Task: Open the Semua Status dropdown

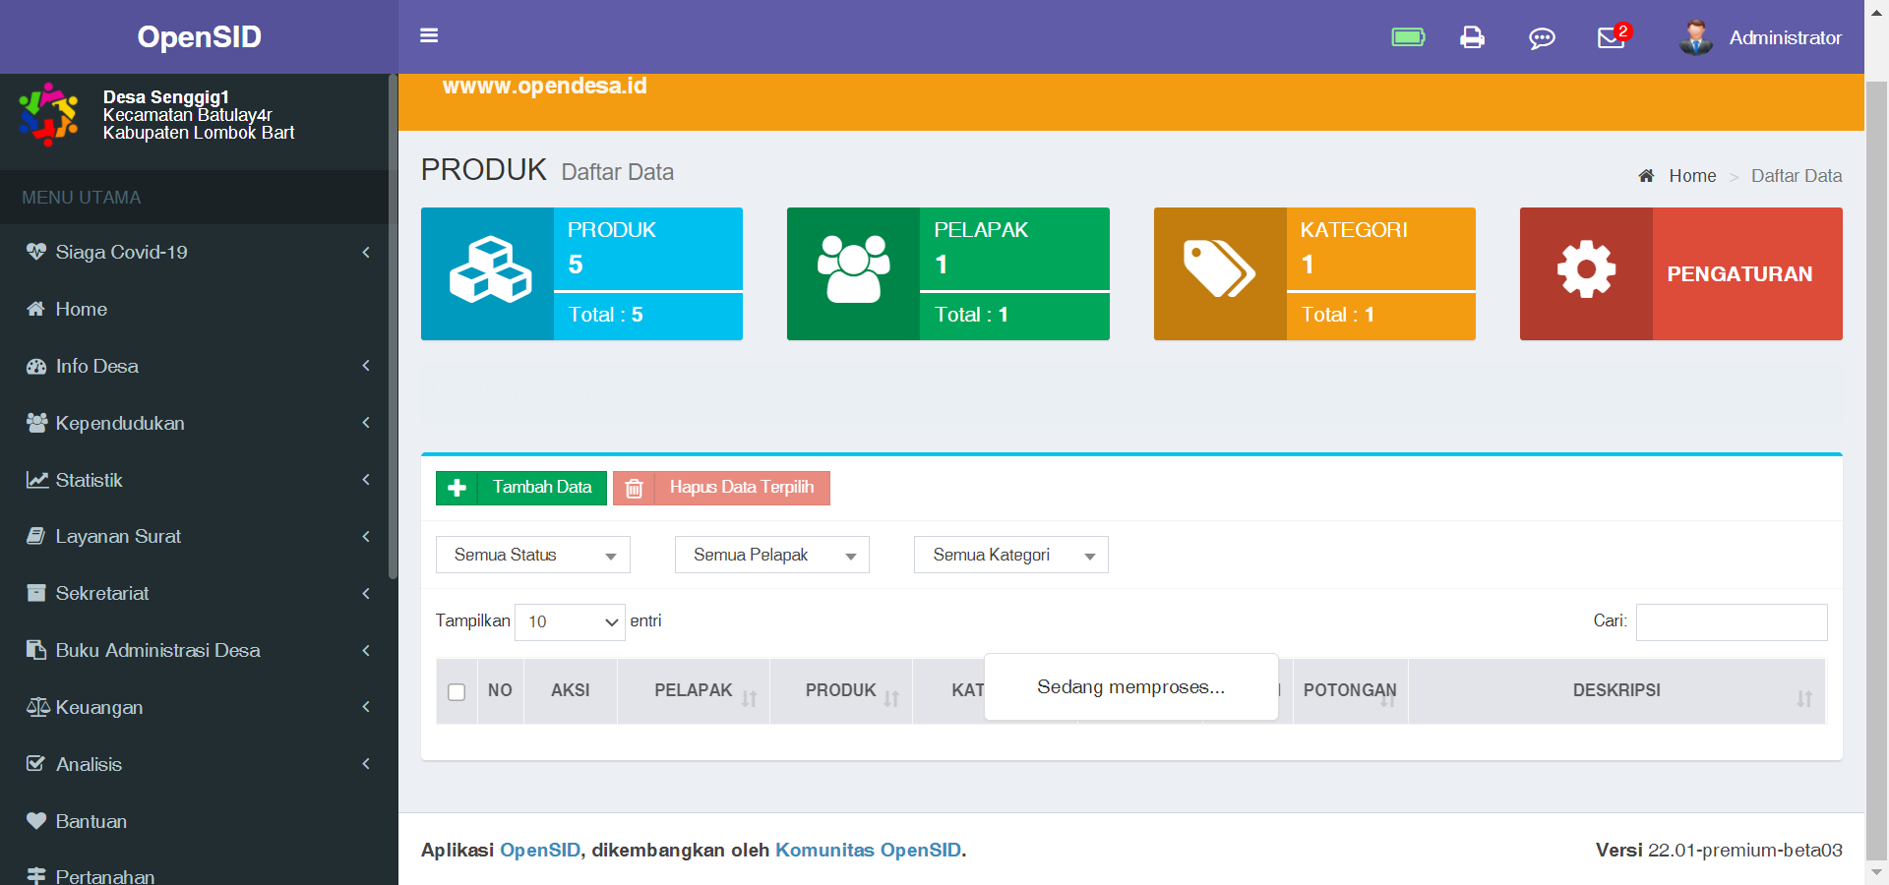Action: click(x=533, y=555)
